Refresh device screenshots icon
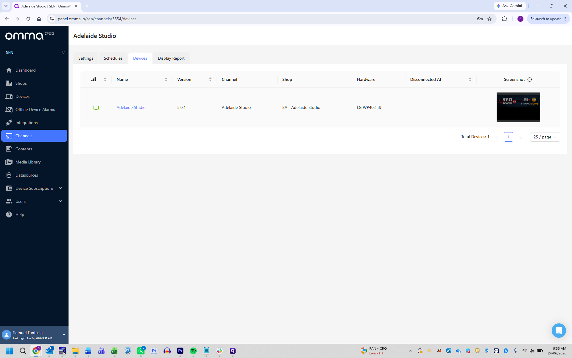 (530, 80)
